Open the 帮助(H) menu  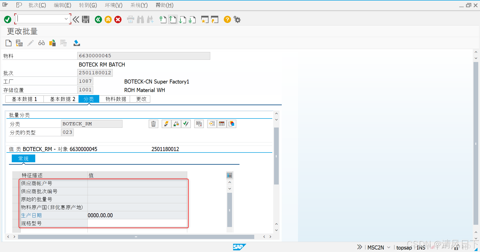click(164, 5)
